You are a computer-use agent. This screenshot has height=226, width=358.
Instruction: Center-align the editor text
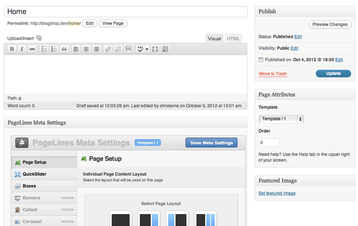point(86,49)
